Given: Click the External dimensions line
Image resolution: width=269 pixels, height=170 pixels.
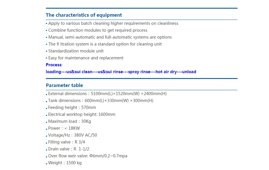Looking at the screenshot, I should coord(107,94).
